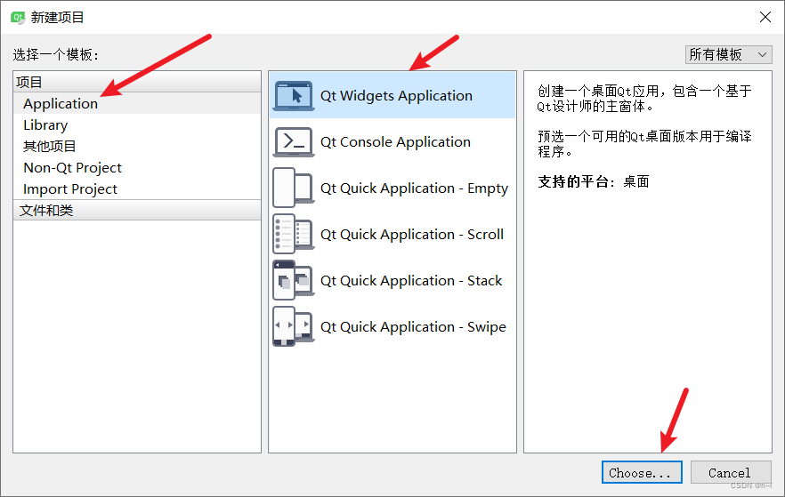Select the Application project category

(x=137, y=103)
